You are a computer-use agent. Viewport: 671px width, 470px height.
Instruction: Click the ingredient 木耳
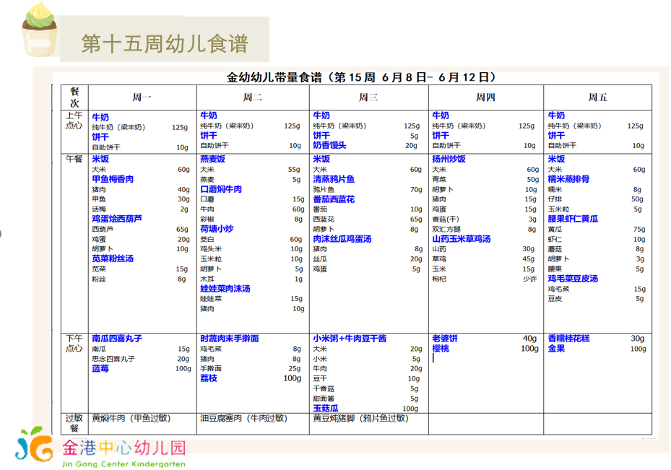[x=207, y=279]
